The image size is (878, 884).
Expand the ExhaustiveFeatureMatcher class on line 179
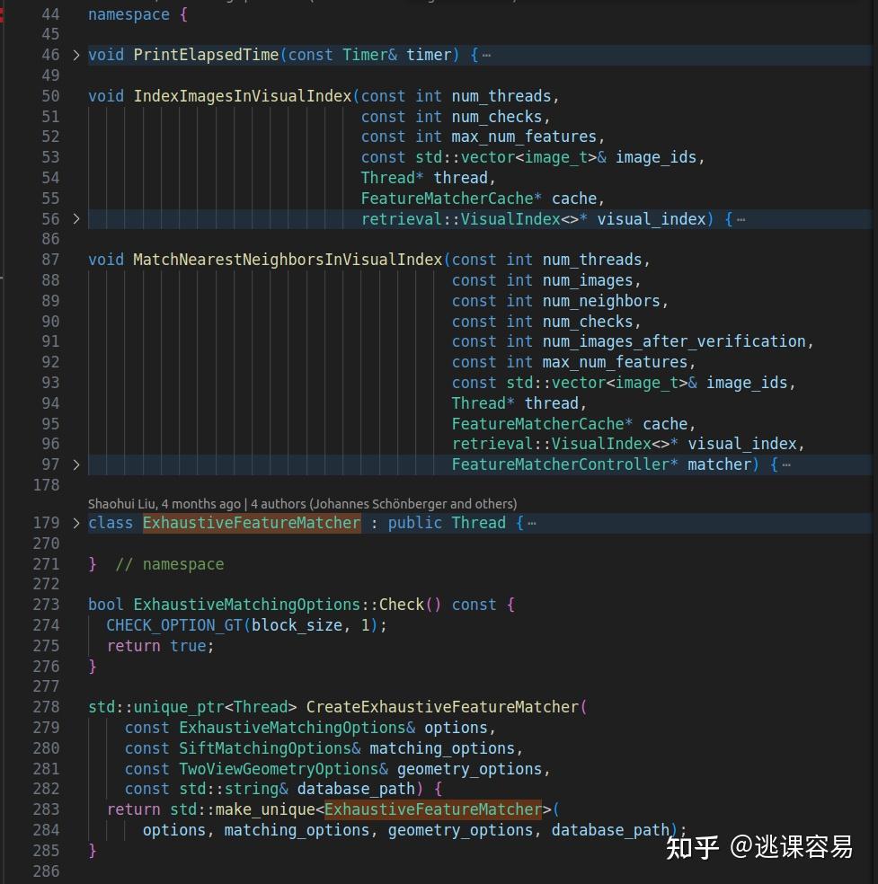coord(76,522)
